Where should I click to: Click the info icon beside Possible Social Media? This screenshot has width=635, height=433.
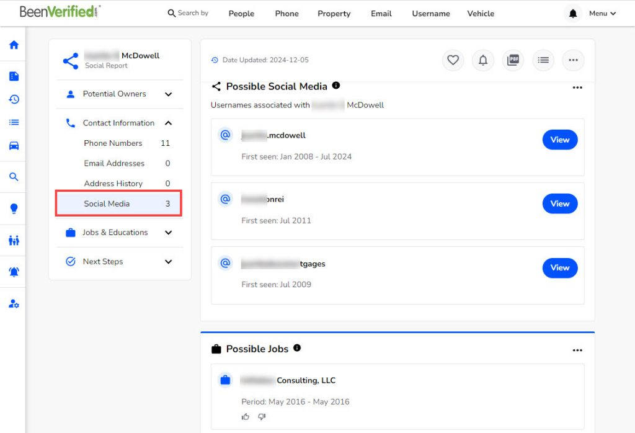click(x=336, y=86)
